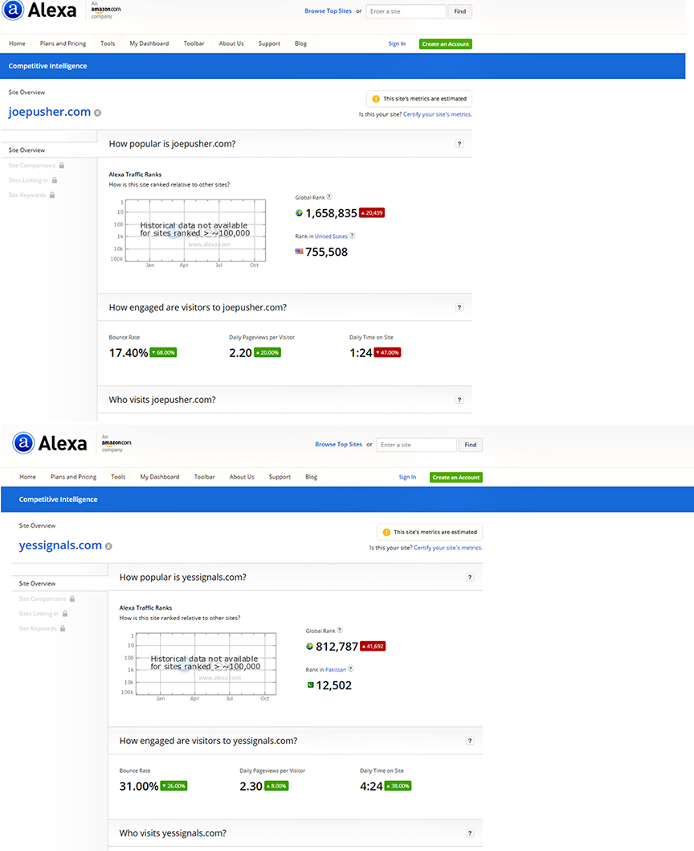Click the green 38.00% time on site badge

(398, 786)
